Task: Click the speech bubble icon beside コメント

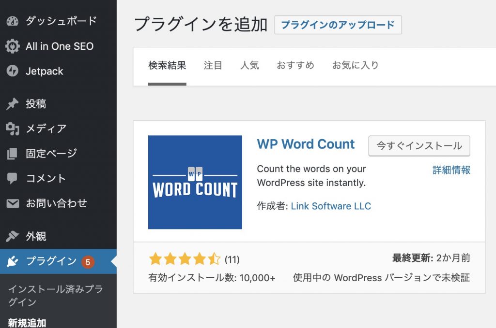Action: click(12, 179)
